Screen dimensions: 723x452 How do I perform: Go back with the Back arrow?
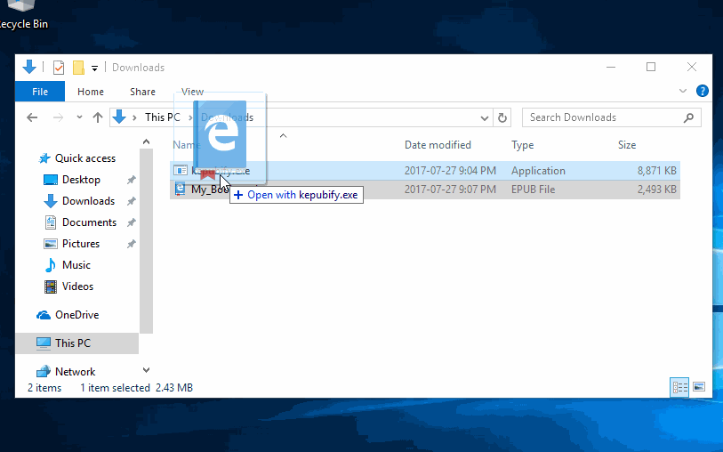[x=32, y=117]
